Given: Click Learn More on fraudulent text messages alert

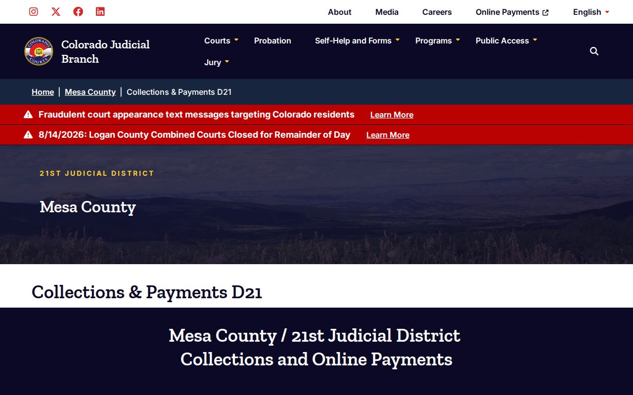Looking at the screenshot, I should pos(392,115).
